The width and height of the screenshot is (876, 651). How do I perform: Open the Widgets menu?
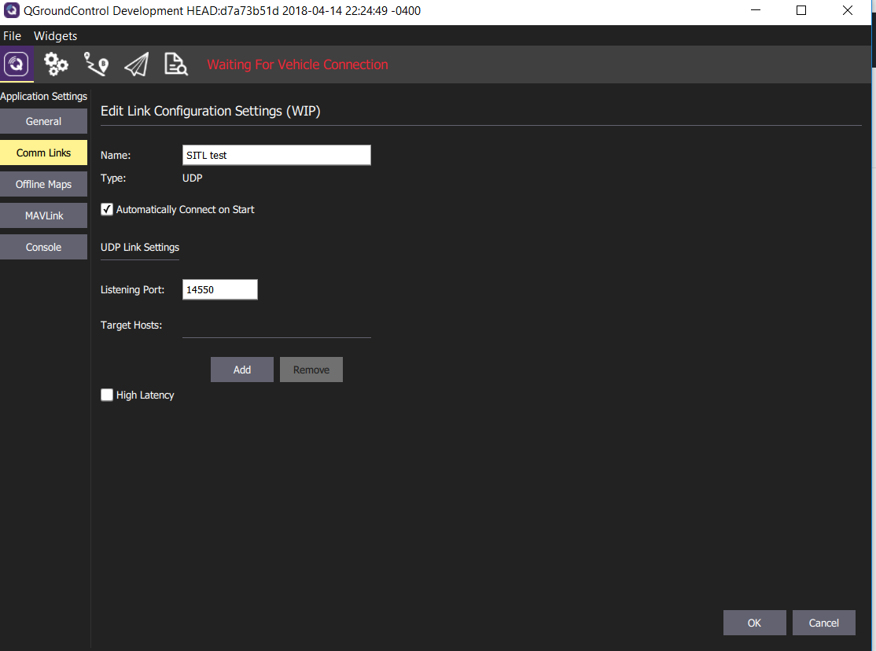point(55,35)
